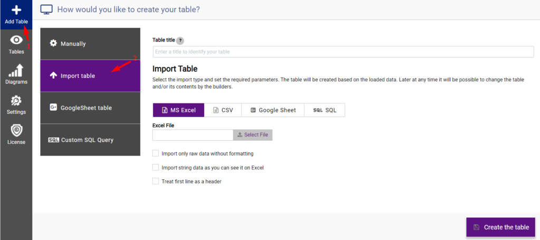This screenshot has height=240, width=540.
Task: Switch to the SQL import tab
Action: click(324, 110)
